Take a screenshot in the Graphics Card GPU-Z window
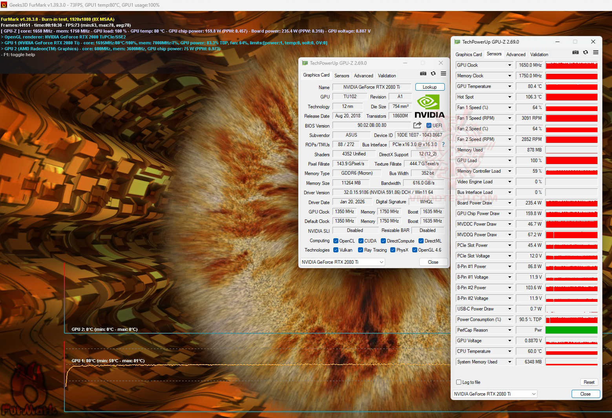Screen dimensions: 612x418 [x=423, y=73]
